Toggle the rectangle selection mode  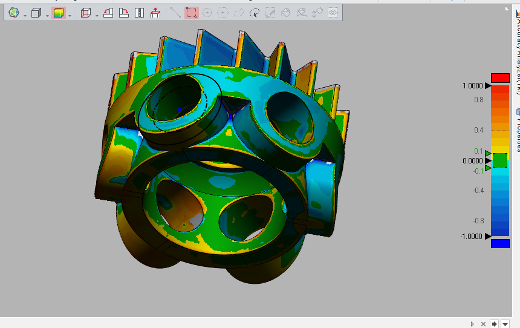point(192,13)
